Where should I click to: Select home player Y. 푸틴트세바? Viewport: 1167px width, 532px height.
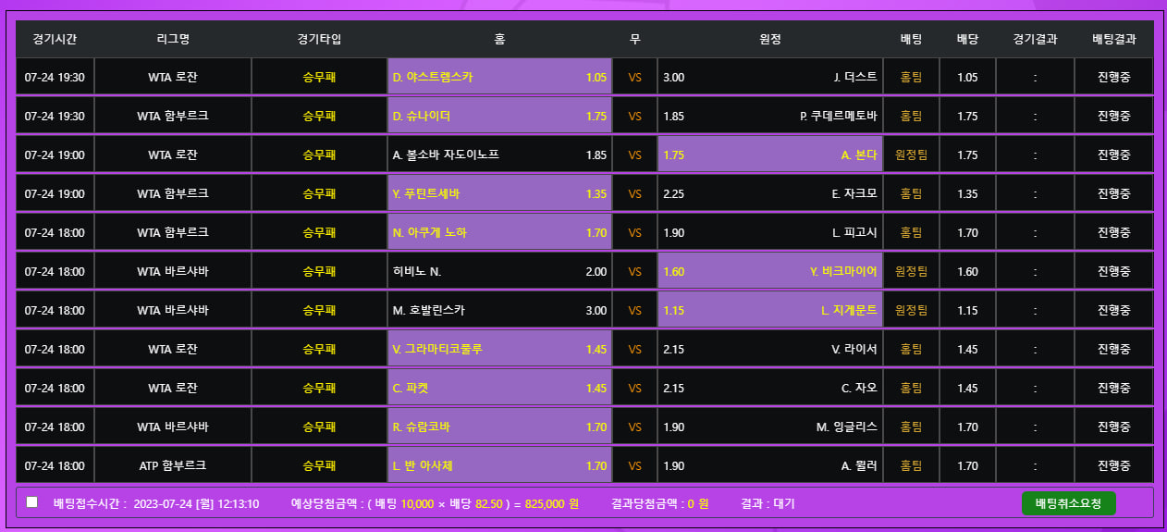500,194
